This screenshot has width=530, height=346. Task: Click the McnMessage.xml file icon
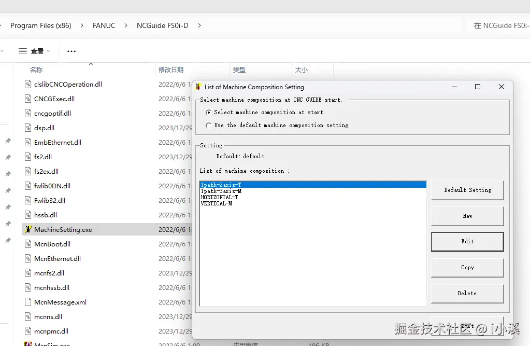coord(28,302)
